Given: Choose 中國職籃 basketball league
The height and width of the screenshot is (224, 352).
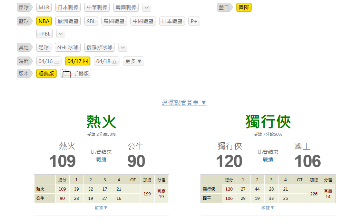Looking at the screenshot, I should pos(143,21).
